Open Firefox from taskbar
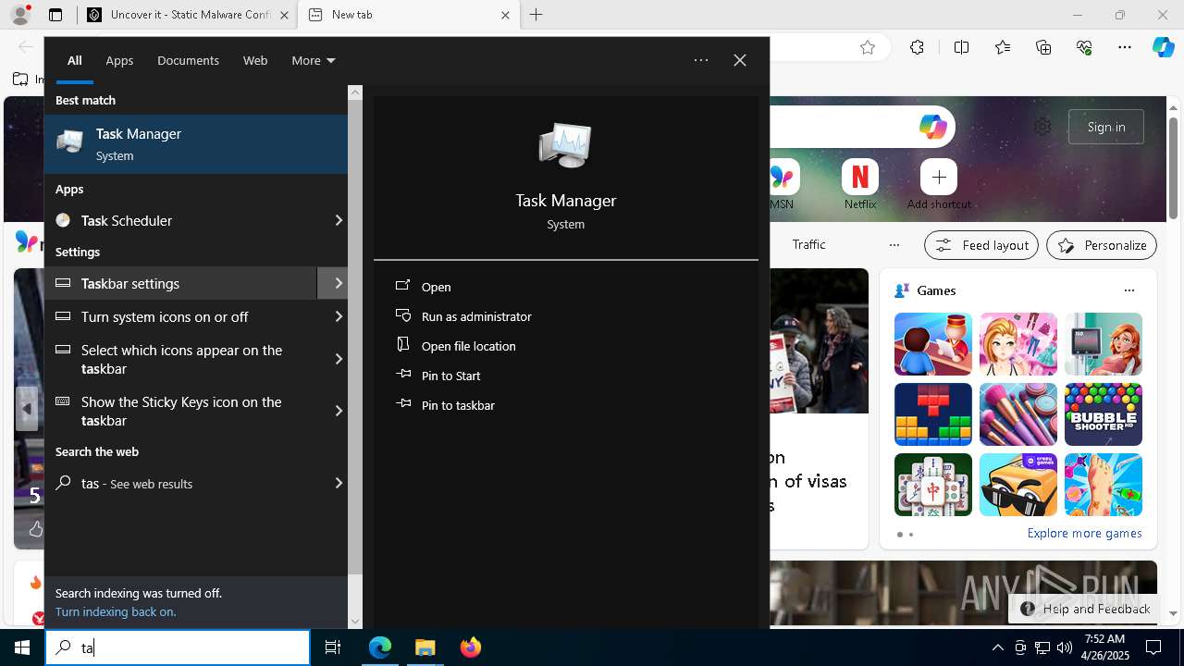1184x666 pixels. point(470,647)
